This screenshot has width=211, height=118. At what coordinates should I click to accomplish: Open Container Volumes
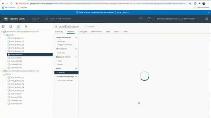click(65, 81)
